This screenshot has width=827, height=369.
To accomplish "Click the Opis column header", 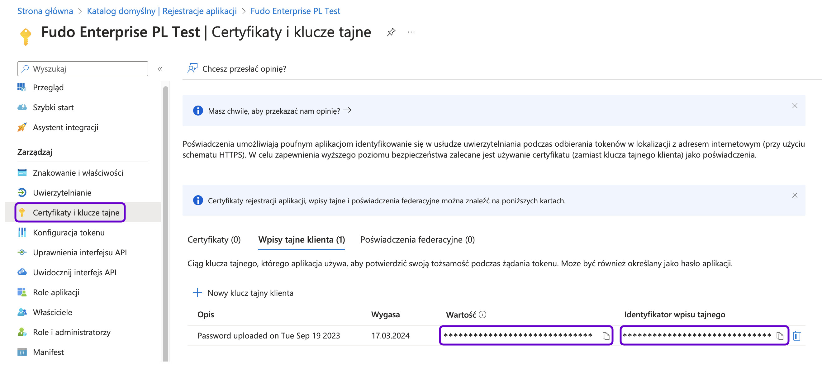I will click(206, 315).
